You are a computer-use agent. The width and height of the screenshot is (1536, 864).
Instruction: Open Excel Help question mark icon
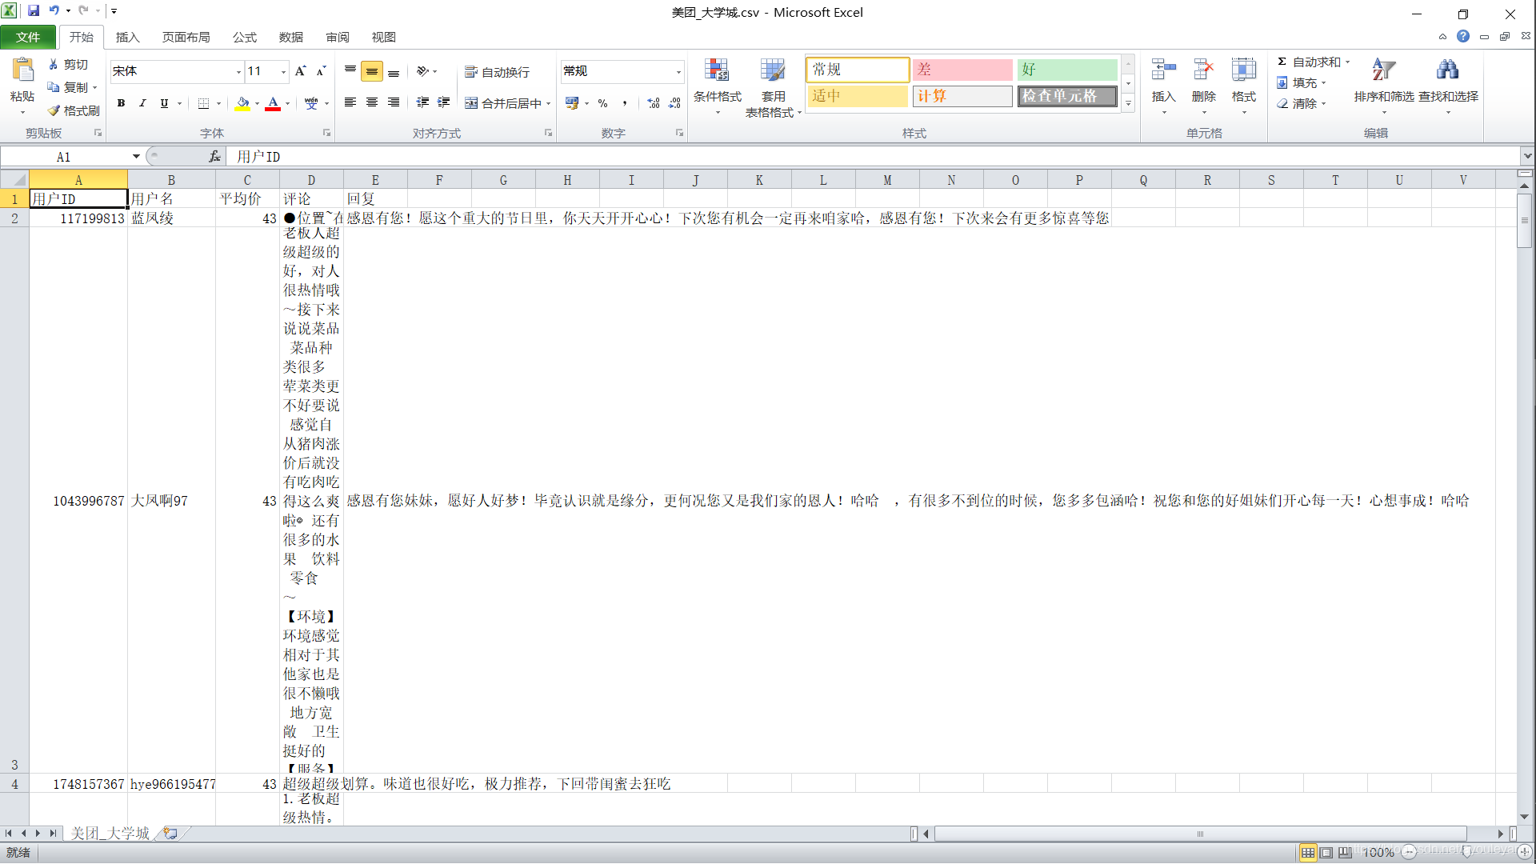(1463, 36)
